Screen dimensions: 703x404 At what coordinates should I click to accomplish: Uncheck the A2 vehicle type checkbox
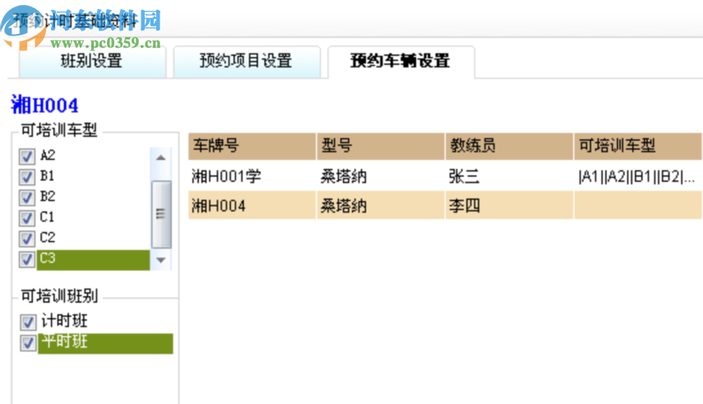click(x=27, y=156)
